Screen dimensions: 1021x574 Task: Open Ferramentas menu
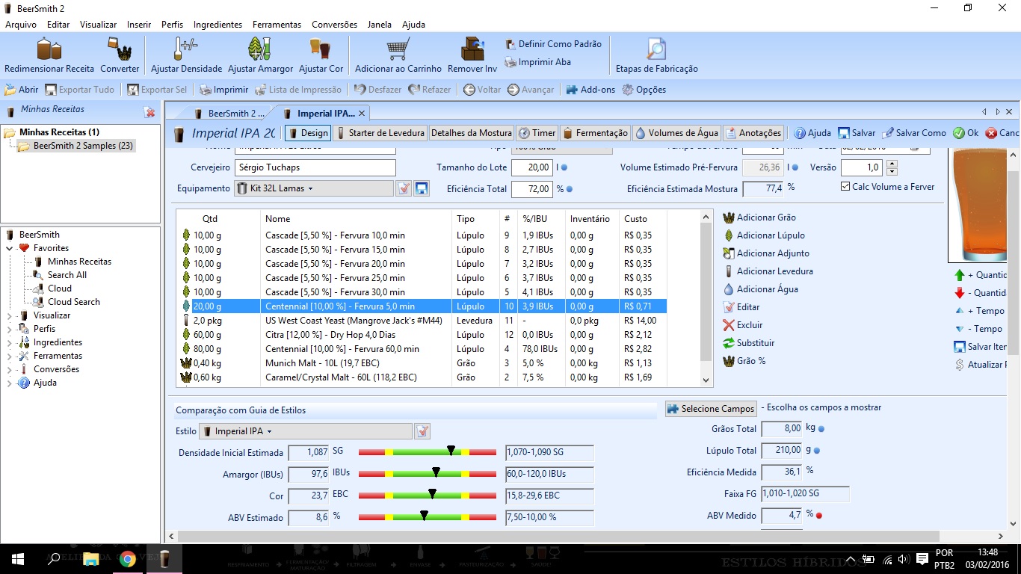(277, 25)
